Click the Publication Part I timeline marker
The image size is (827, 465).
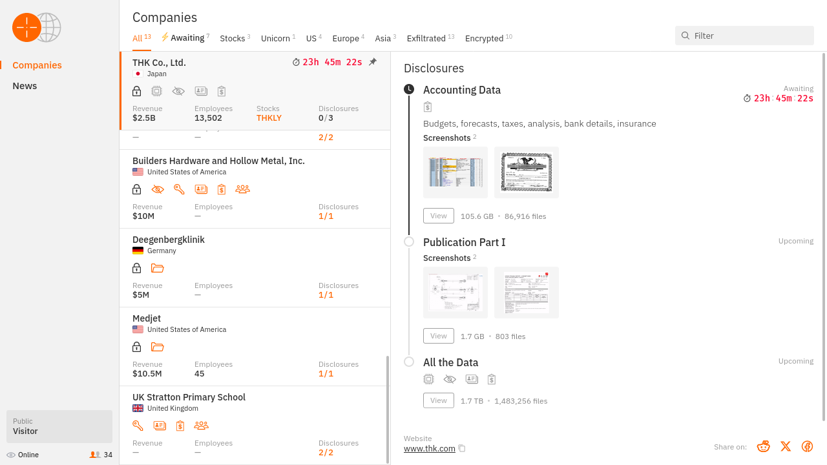coord(409,242)
